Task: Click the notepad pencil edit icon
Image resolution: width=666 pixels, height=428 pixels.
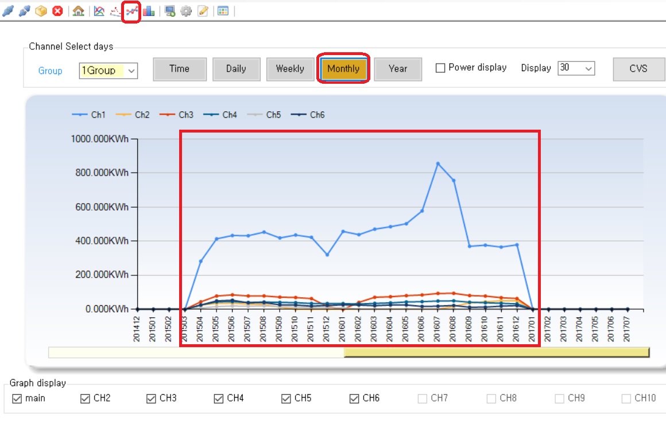Action: coord(203,11)
